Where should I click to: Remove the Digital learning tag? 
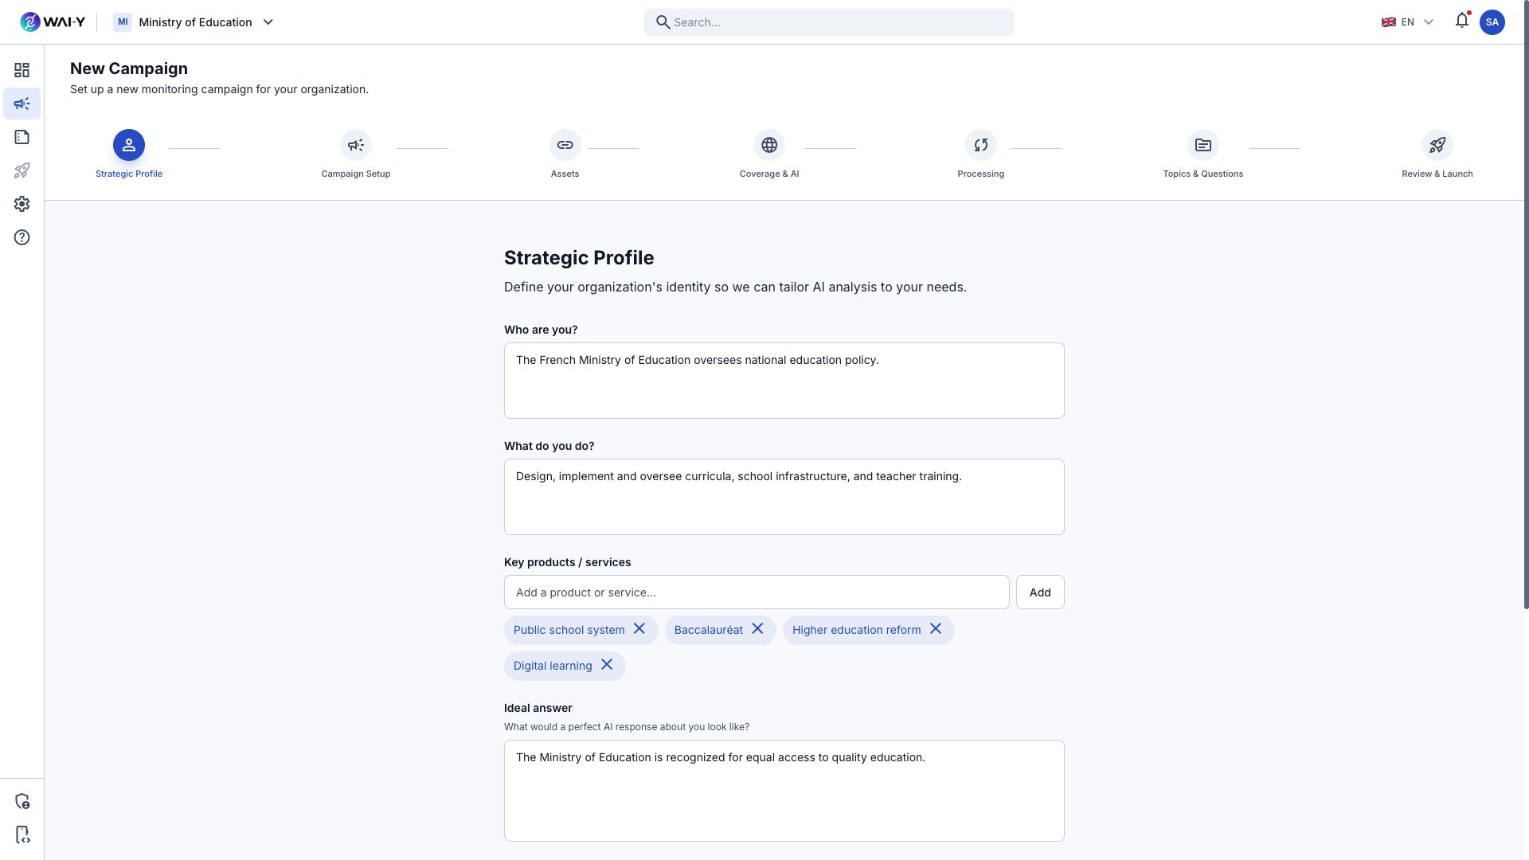[x=607, y=665]
